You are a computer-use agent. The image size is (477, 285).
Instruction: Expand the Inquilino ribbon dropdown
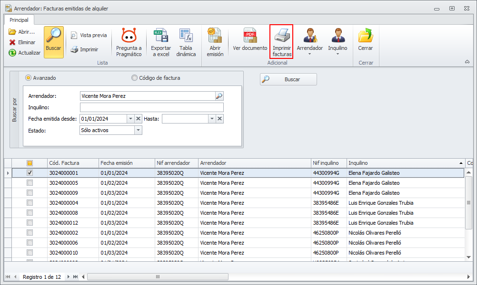338,54
